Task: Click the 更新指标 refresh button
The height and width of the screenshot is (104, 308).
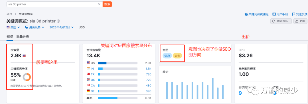Action: pyautogui.click(x=281, y=21)
